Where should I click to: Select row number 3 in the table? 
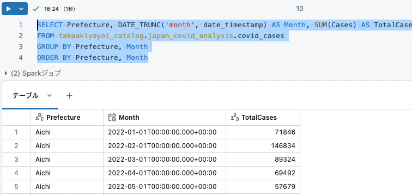pyautogui.click(x=16, y=160)
